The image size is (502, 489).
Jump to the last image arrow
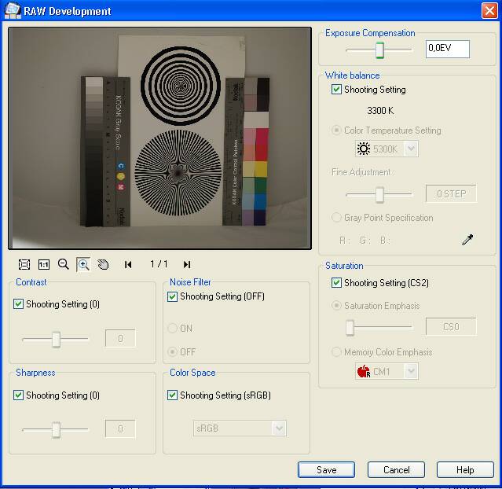point(187,265)
